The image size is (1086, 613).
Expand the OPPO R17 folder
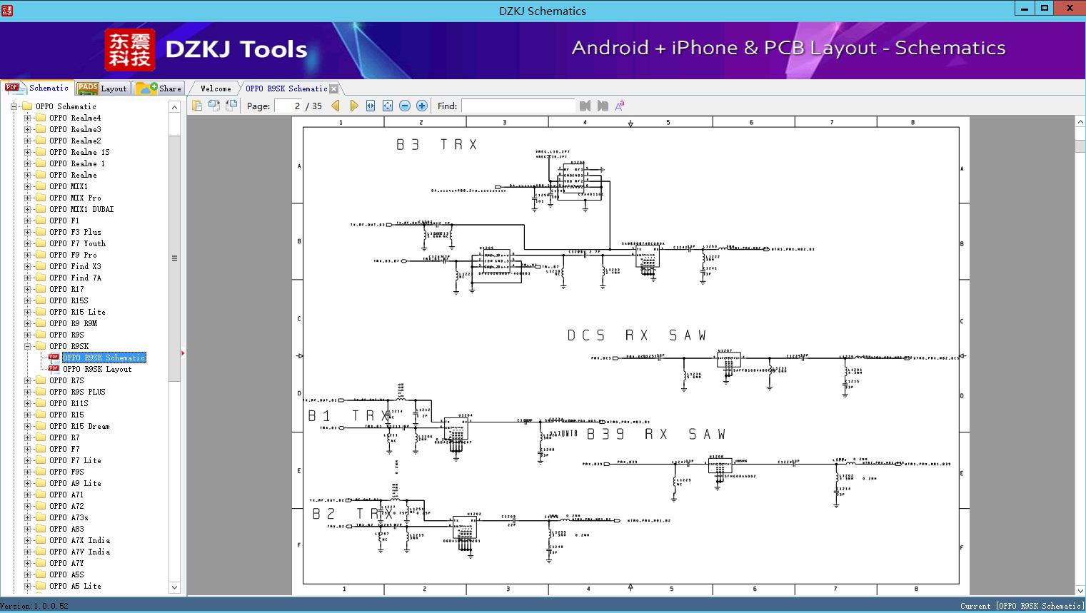click(x=28, y=289)
